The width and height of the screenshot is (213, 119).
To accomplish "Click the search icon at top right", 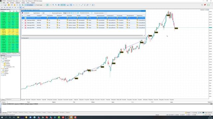I will (x=202, y=5).
